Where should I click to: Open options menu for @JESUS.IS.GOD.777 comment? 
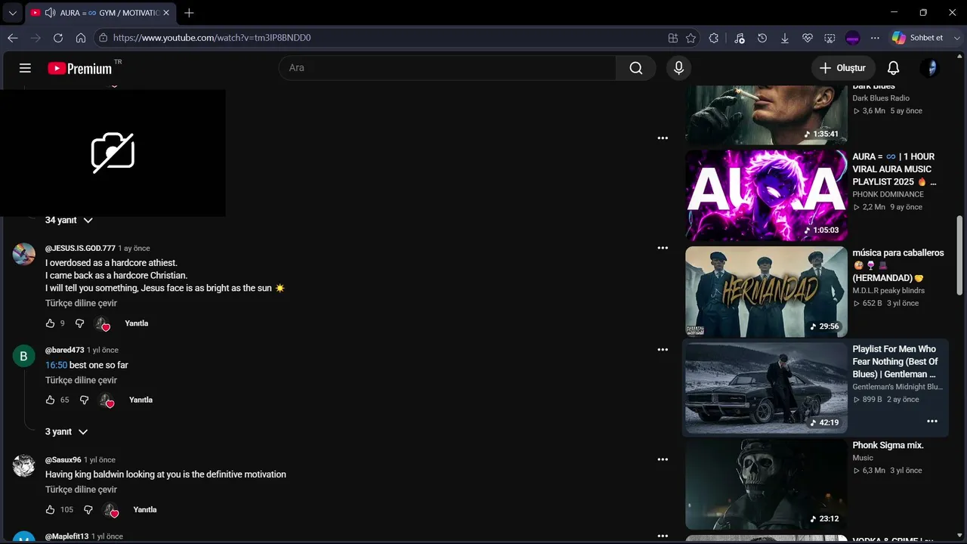(x=663, y=248)
